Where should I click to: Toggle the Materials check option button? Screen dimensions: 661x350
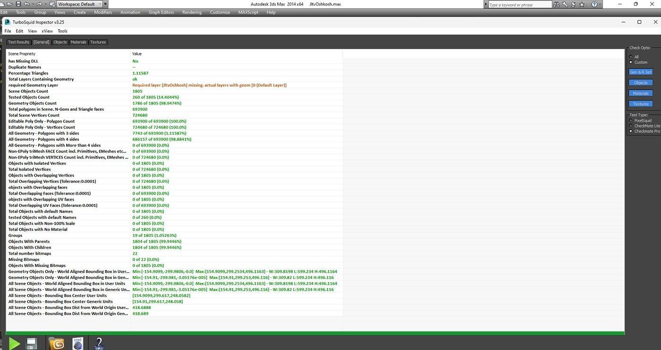tap(640, 93)
